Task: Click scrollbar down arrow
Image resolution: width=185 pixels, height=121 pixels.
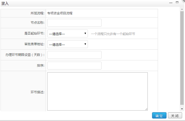Action: 182,109
